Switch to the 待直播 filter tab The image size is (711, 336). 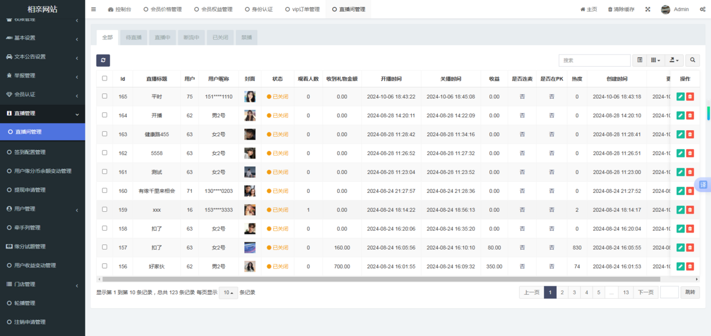[134, 37]
